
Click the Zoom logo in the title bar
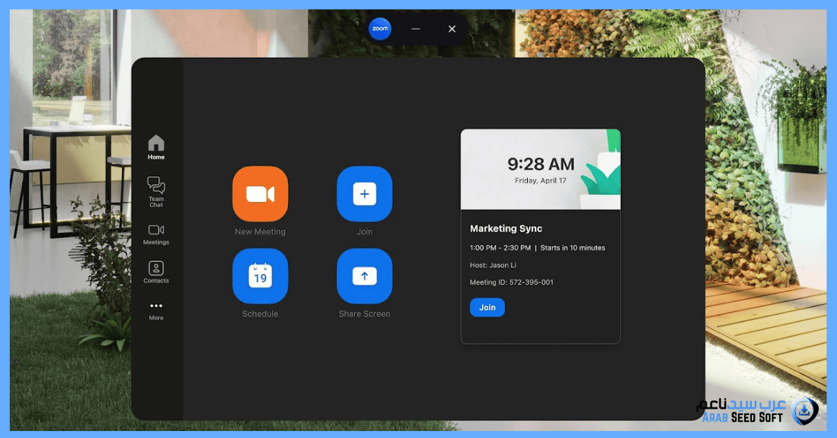[380, 29]
